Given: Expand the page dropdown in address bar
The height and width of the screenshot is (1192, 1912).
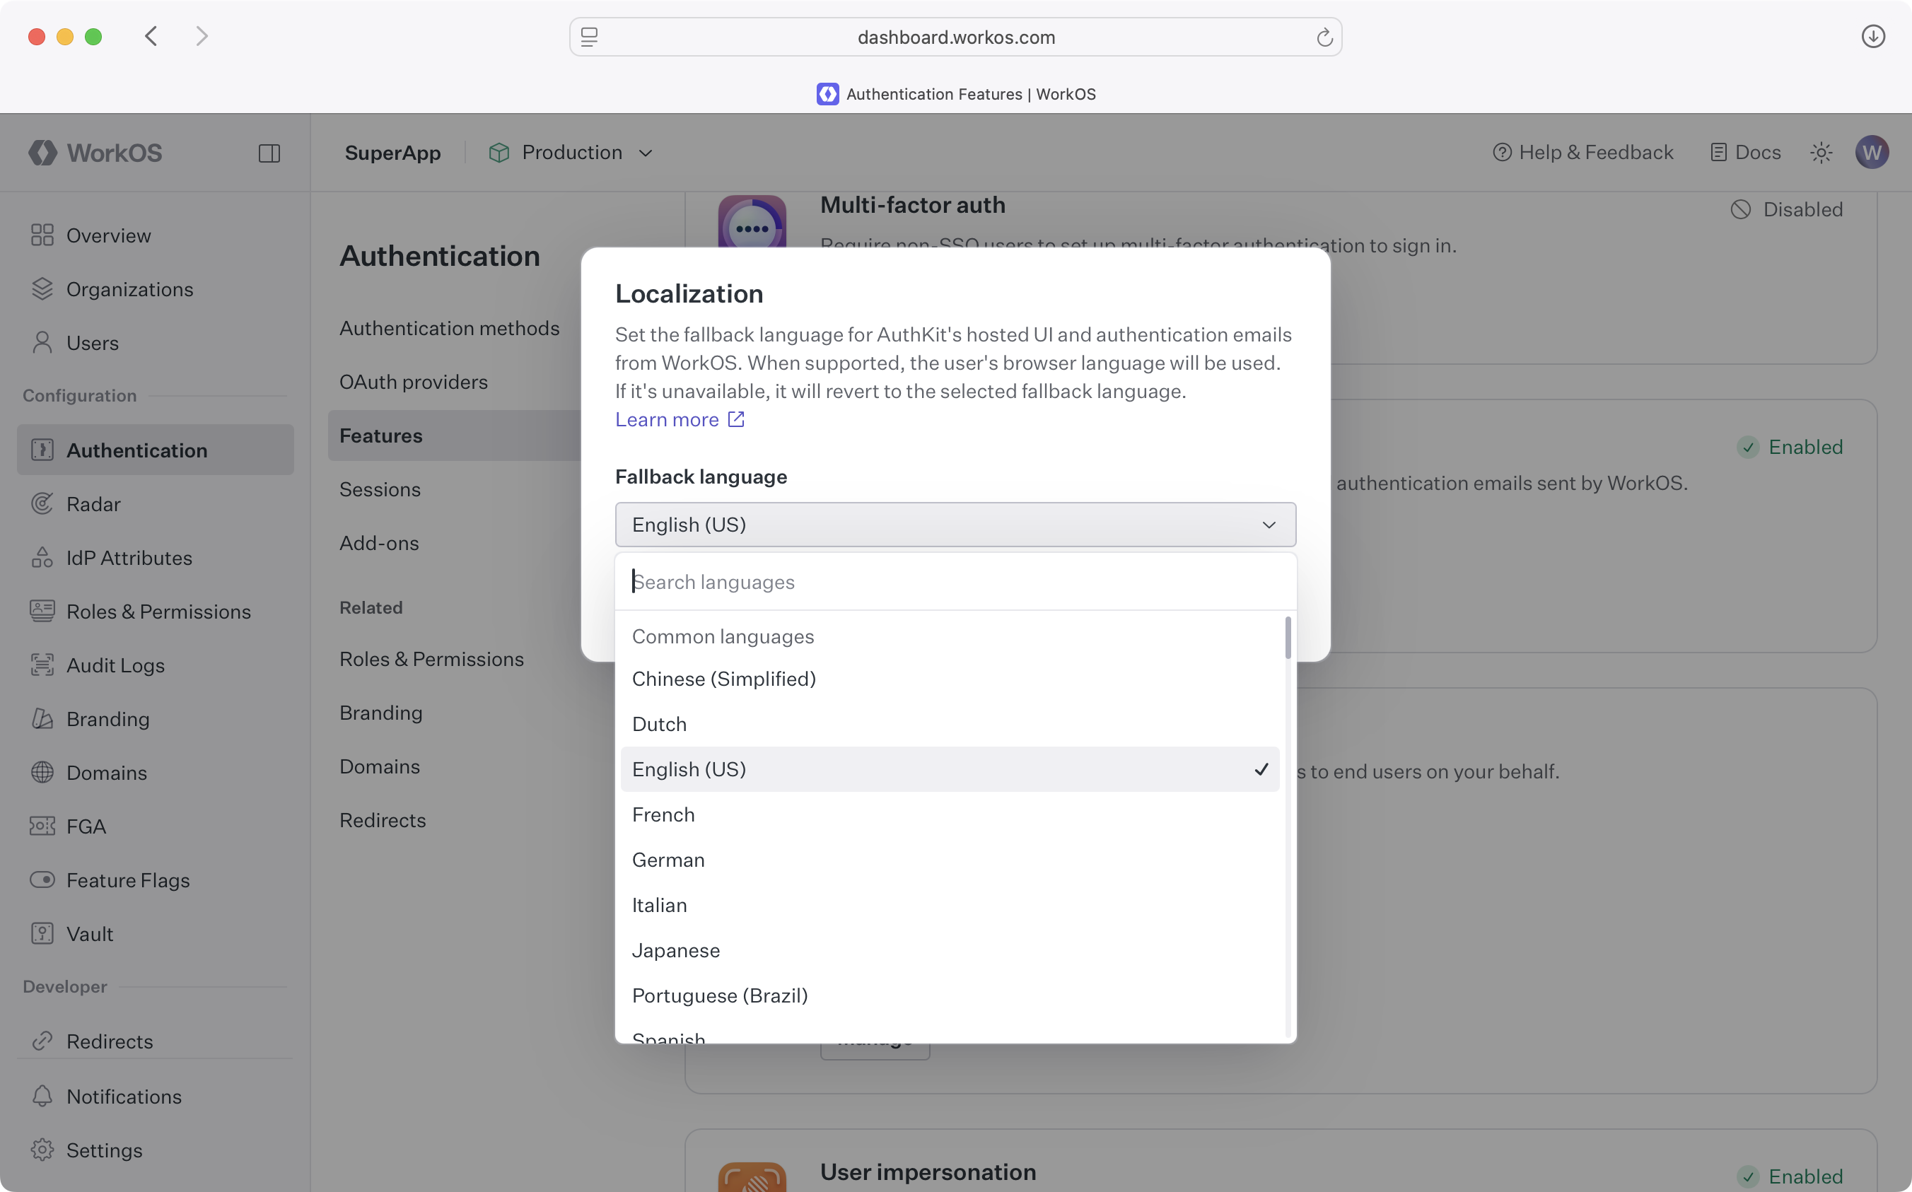Looking at the screenshot, I should (588, 36).
